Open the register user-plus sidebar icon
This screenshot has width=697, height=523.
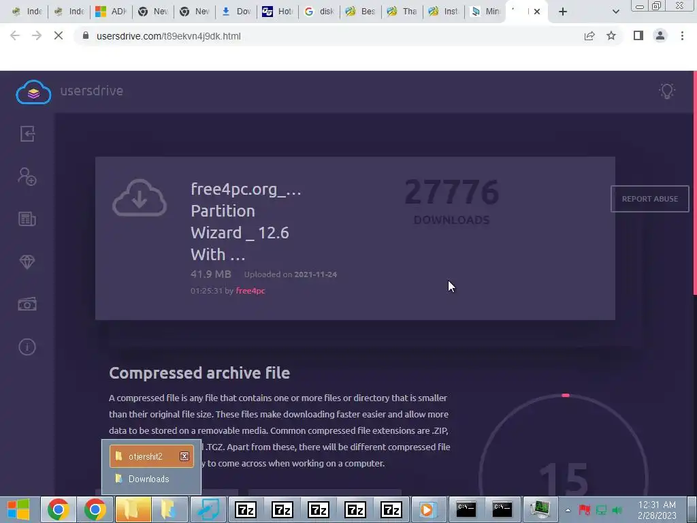[x=27, y=176]
